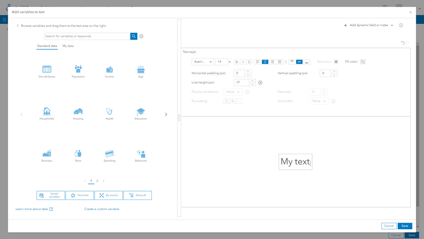The width and height of the screenshot is (424, 239).
Task: Save the variables text dialog
Action: click(405, 226)
